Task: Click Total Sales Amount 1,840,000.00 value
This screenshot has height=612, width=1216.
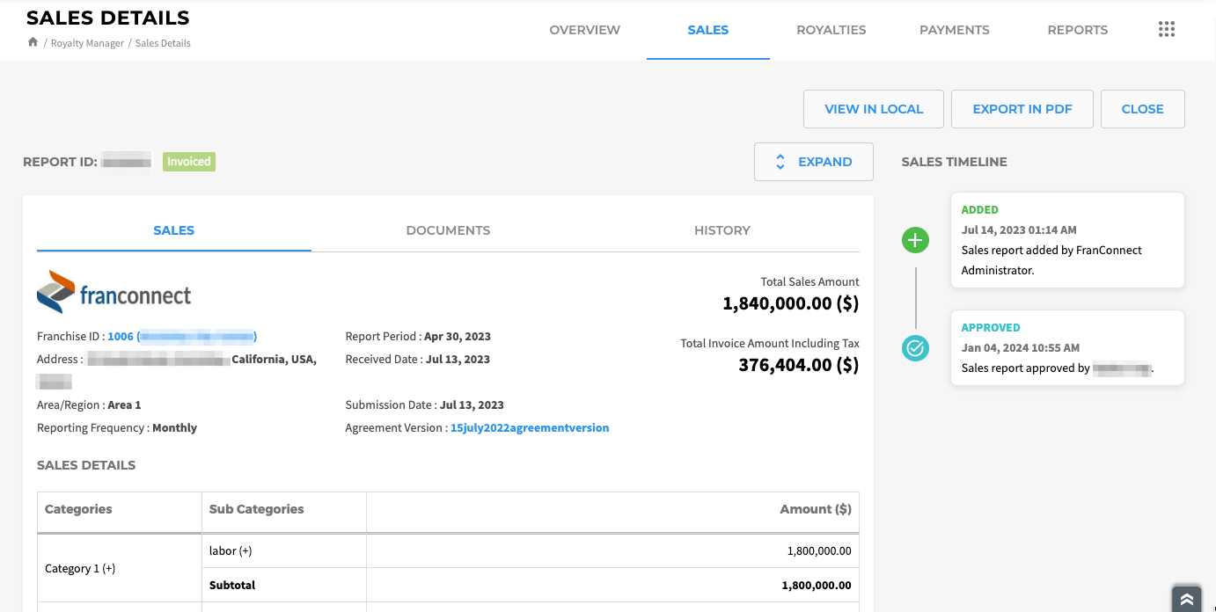Action: click(x=791, y=303)
